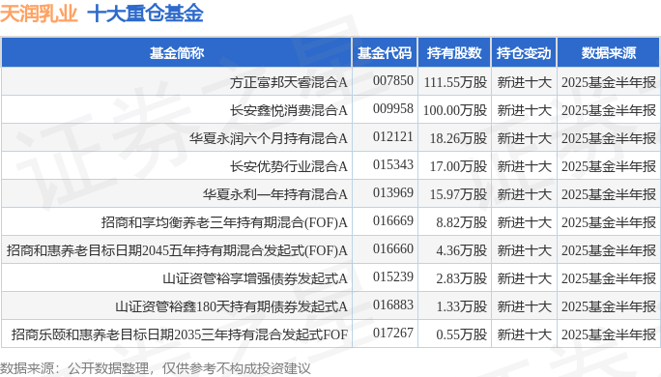
Task: Click the 基金简称 column header
Action: point(177,53)
